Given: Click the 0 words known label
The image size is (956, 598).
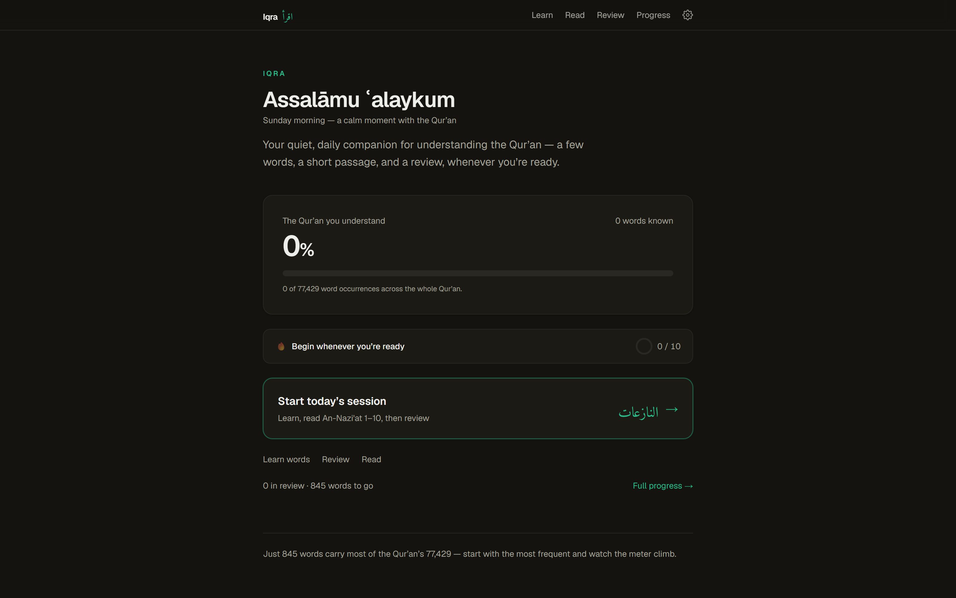Looking at the screenshot, I should tap(644, 221).
